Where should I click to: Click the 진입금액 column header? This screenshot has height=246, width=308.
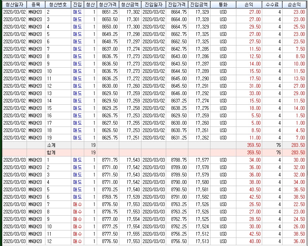click(199, 4)
